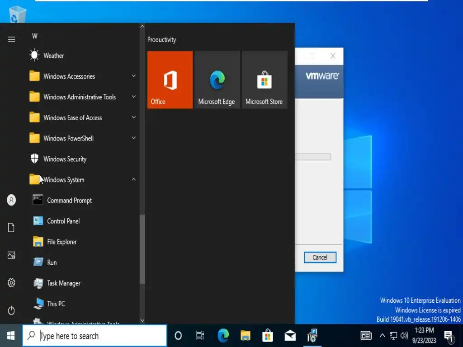Open the Windows Accessories folder label
463x347 pixels.
[x=69, y=76]
